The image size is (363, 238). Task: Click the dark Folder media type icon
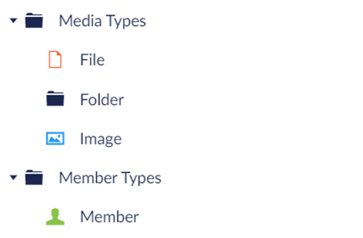pyautogui.click(x=55, y=99)
